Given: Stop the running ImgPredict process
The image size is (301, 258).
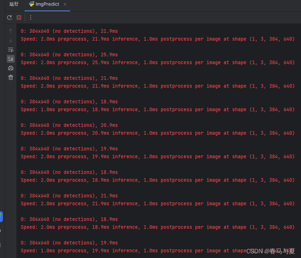Looking at the screenshot, I should pyautogui.click(x=19, y=17).
